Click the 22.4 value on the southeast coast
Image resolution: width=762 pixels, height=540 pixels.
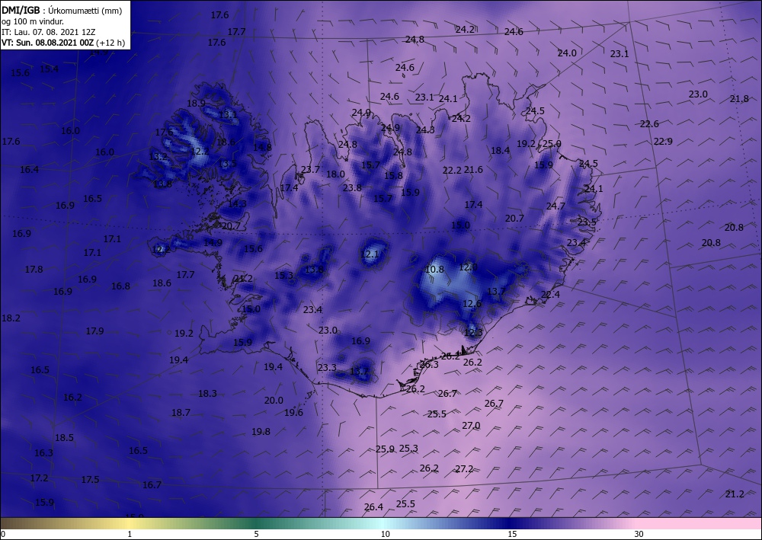point(550,294)
